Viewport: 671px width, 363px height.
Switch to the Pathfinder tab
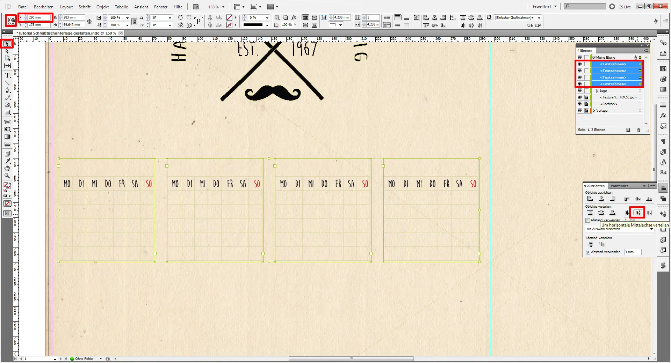(x=619, y=186)
